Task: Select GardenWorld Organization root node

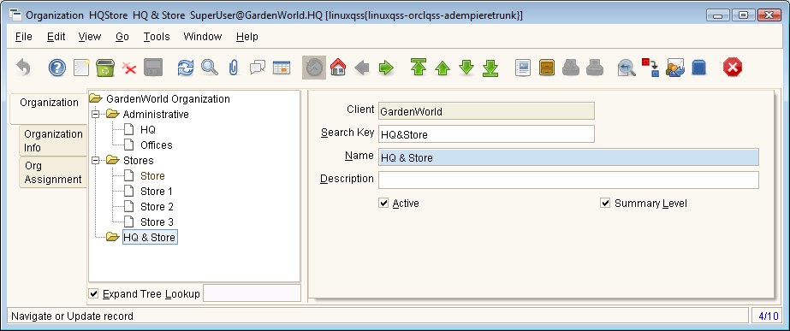Action: point(168,98)
